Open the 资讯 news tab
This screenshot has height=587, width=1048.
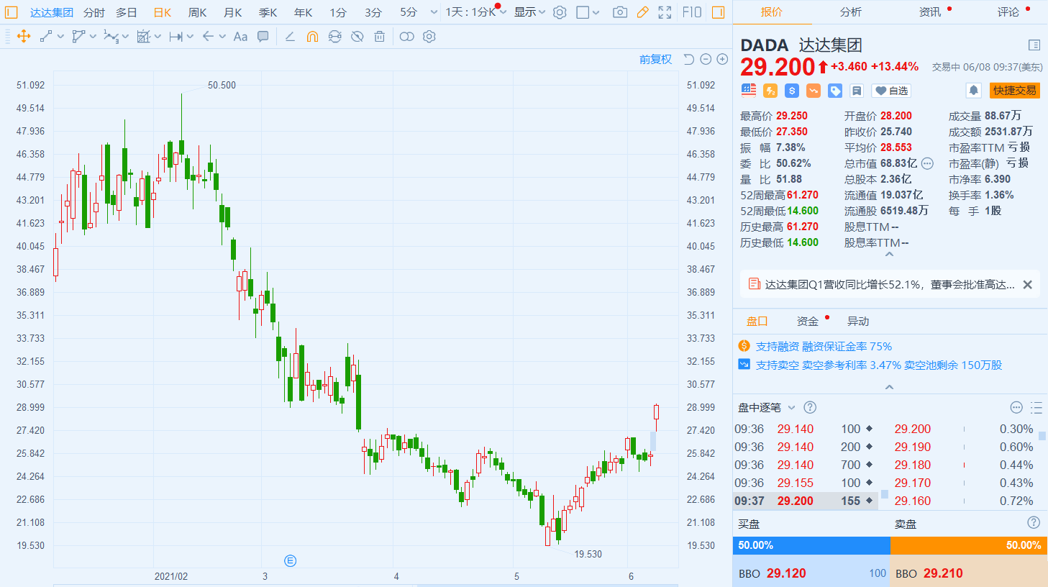930,12
